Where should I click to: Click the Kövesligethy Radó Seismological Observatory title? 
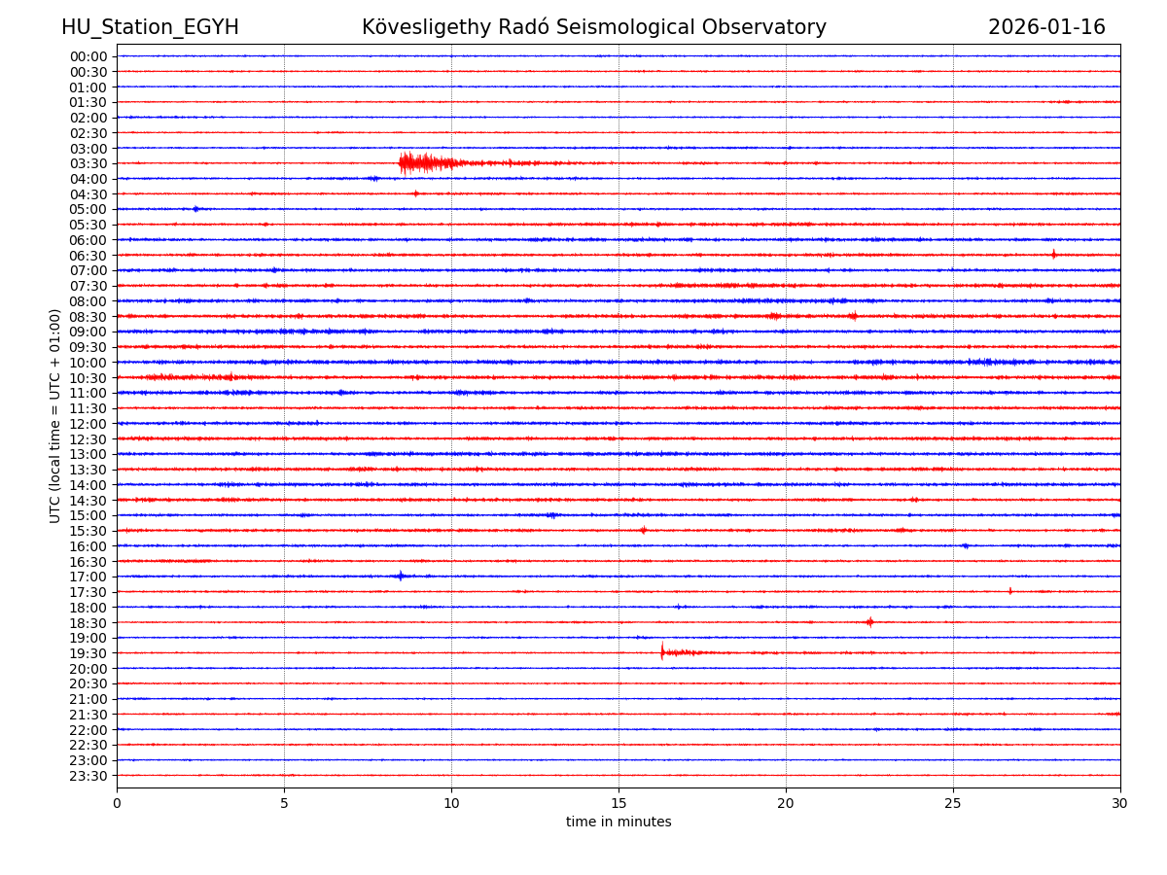(593, 27)
